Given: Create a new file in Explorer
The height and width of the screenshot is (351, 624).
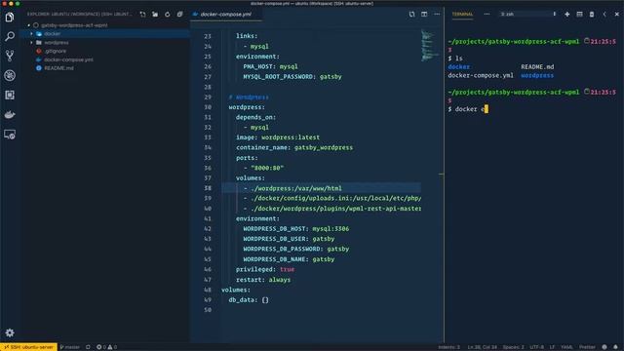Looking at the screenshot, I should [142, 15].
